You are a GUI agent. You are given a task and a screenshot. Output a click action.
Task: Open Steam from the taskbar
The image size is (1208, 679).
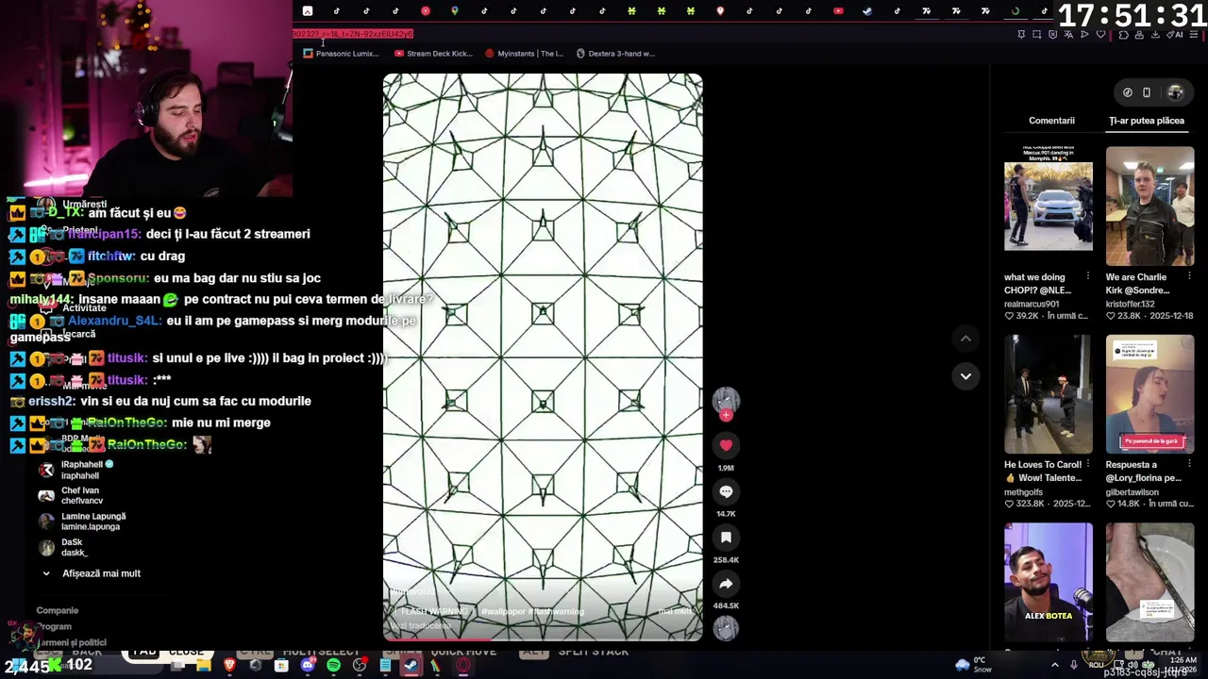(x=411, y=665)
